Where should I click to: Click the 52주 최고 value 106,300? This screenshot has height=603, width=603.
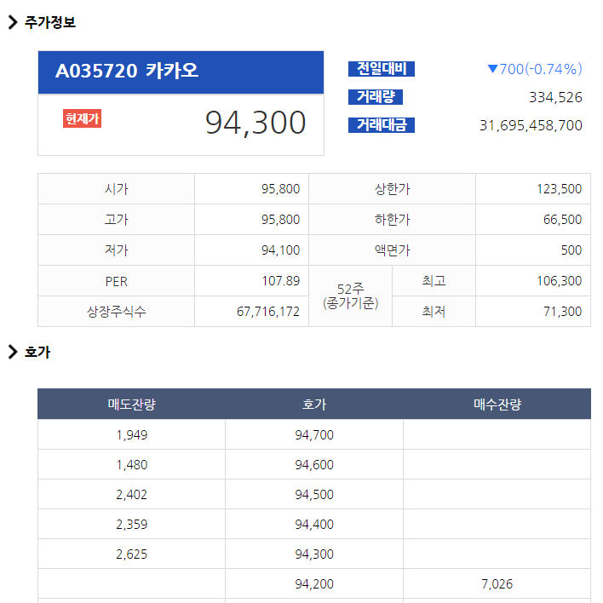pyautogui.click(x=559, y=281)
